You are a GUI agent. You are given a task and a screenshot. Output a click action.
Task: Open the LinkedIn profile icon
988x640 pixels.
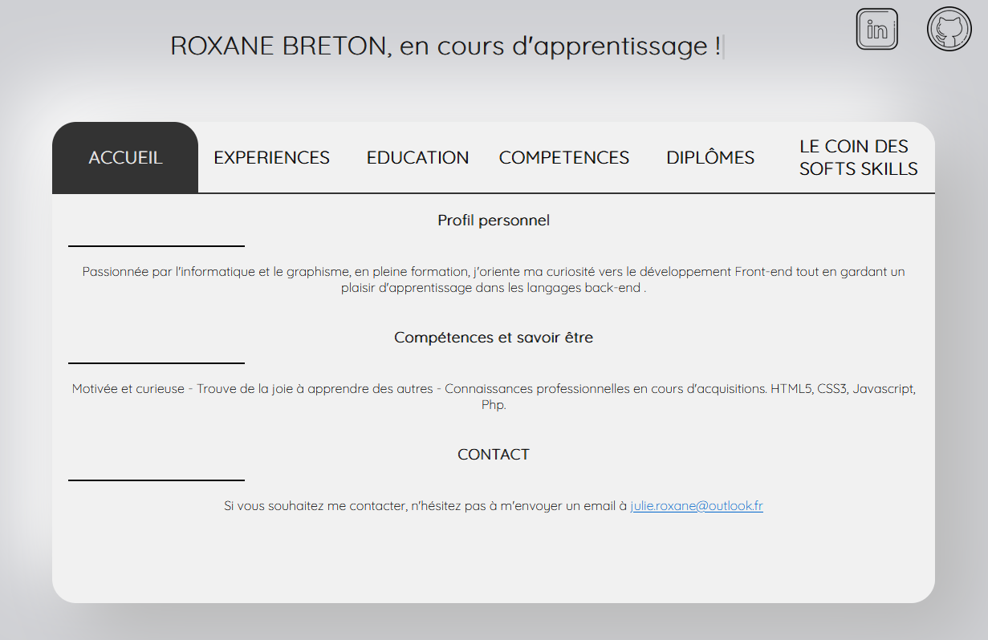(876, 29)
